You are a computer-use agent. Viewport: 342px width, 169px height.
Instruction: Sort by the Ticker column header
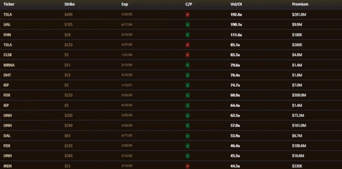pyautogui.click(x=9, y=4)
